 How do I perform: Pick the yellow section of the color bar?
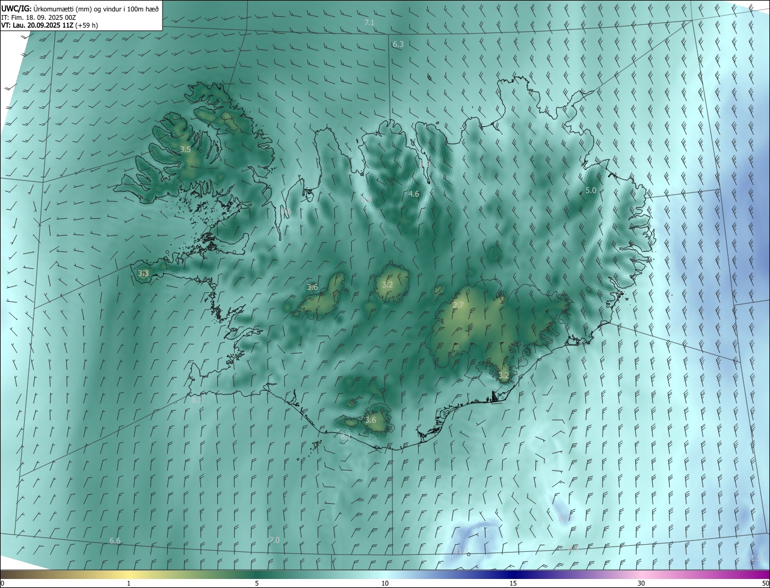129,574
